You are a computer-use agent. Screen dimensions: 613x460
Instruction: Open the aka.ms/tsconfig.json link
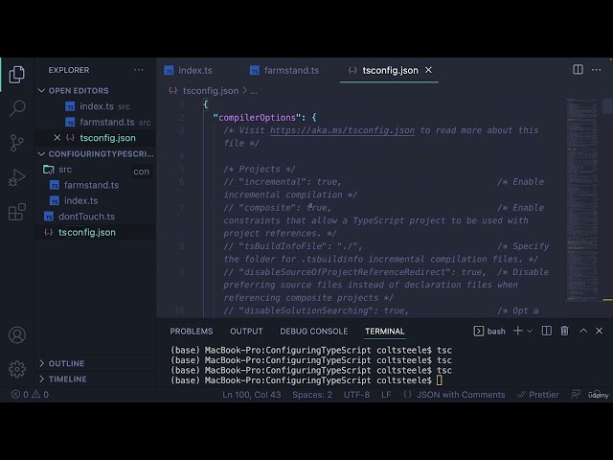[x=342, y=130]
